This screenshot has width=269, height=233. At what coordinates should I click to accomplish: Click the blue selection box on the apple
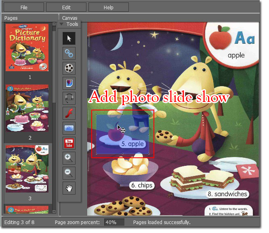pyautogui.click(x=122, y=134)
